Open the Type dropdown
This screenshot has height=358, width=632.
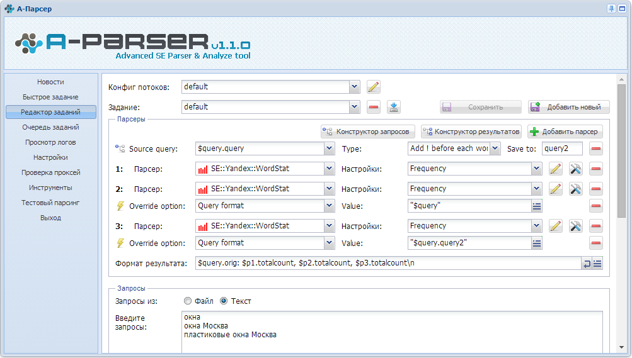(x=495, y=149)
